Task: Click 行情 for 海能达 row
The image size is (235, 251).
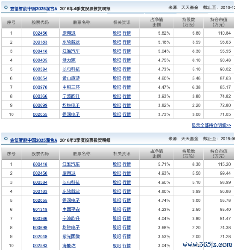Action: [x=127, y=246]
